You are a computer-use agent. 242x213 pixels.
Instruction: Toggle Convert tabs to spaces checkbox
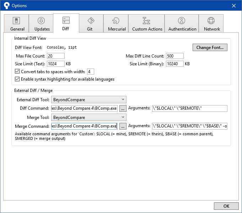click(x=17, y=71)
